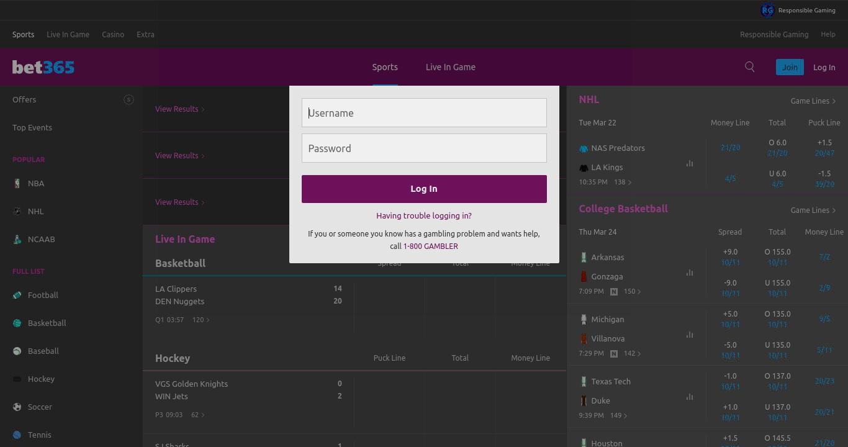Open stats icon for Texas Tech vs Duke

pyautogui.click(x=690, y=397)
